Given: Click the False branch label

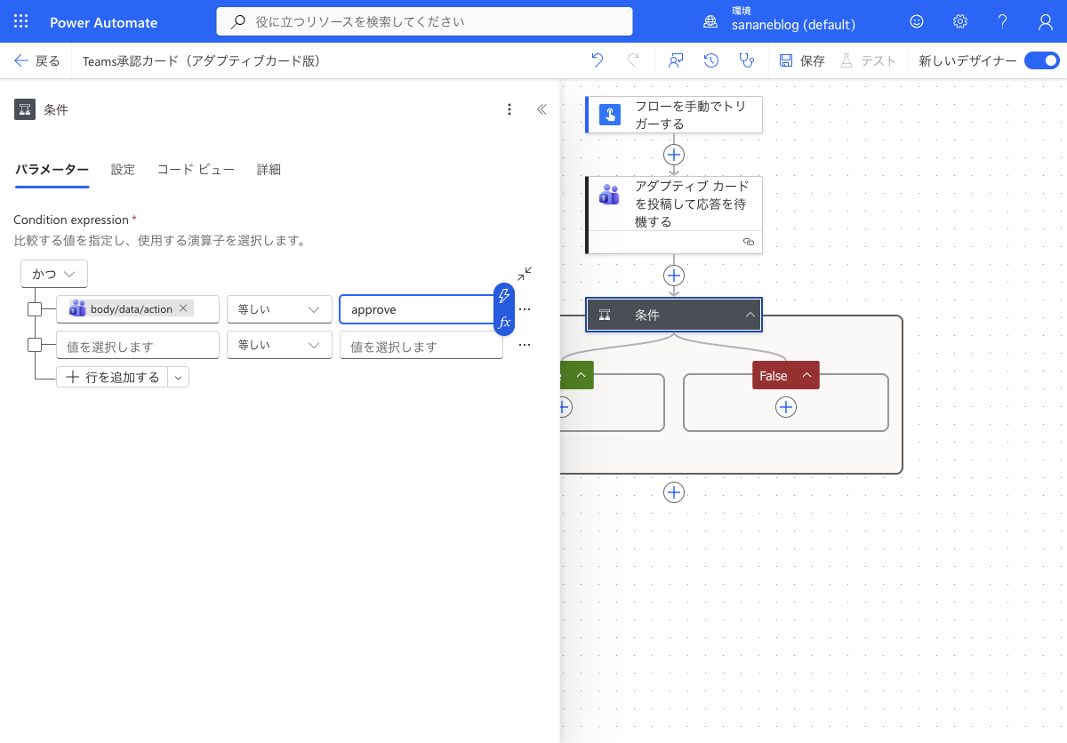Looking at the screenshot, I should click(774, 375).
